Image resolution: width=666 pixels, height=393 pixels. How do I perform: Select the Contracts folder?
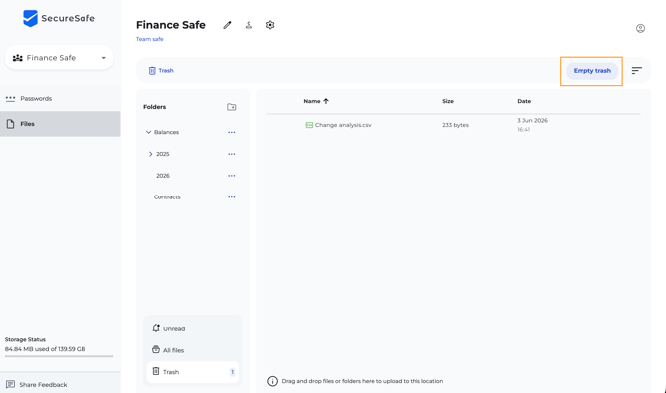167,197
